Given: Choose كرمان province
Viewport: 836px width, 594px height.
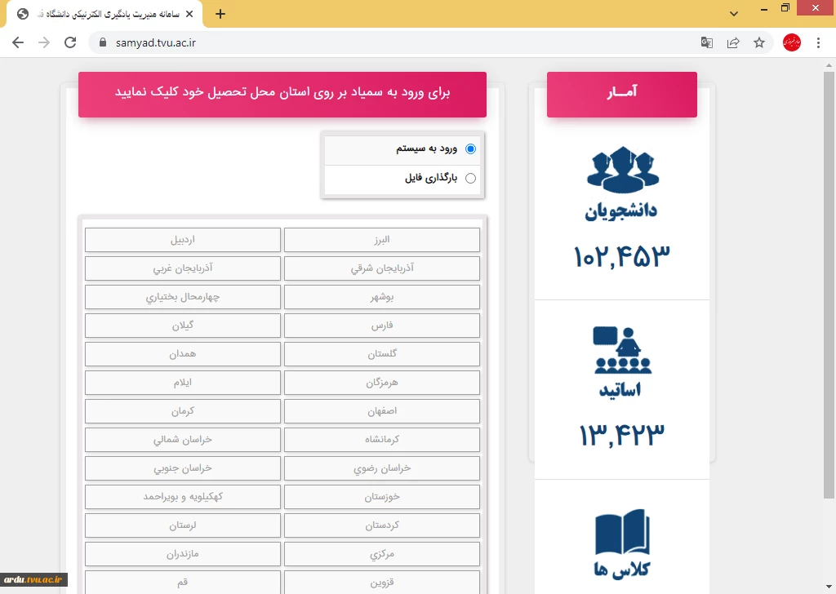Looking at the screenshot, I should click(x=182, y=410).
